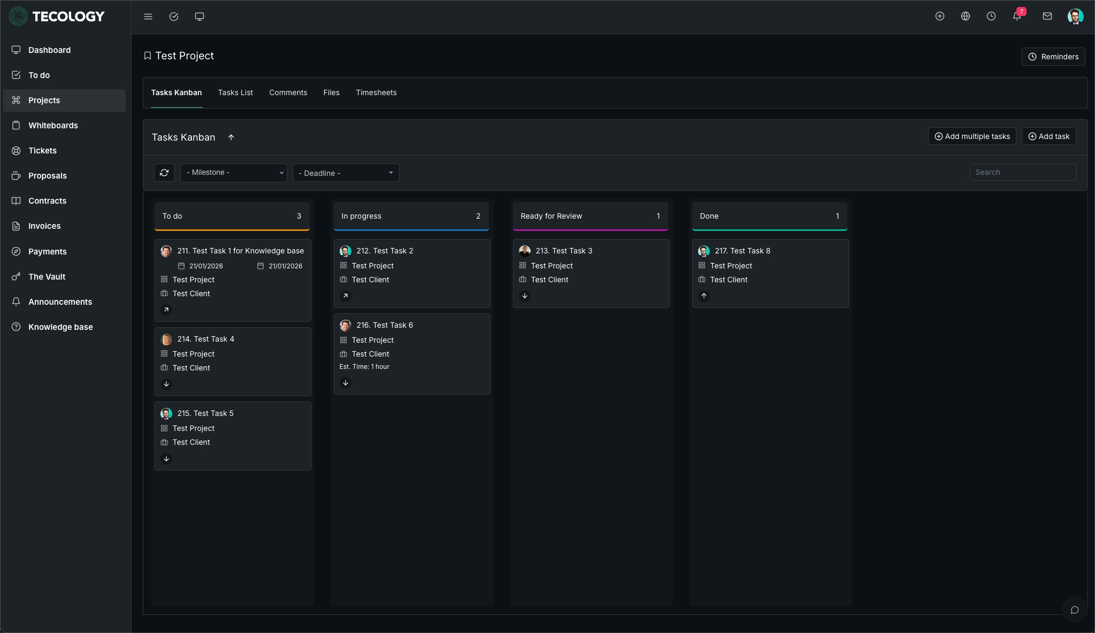Open the timer clock icon
This screenshot has width=1095, height=633.
coord(991,17)
